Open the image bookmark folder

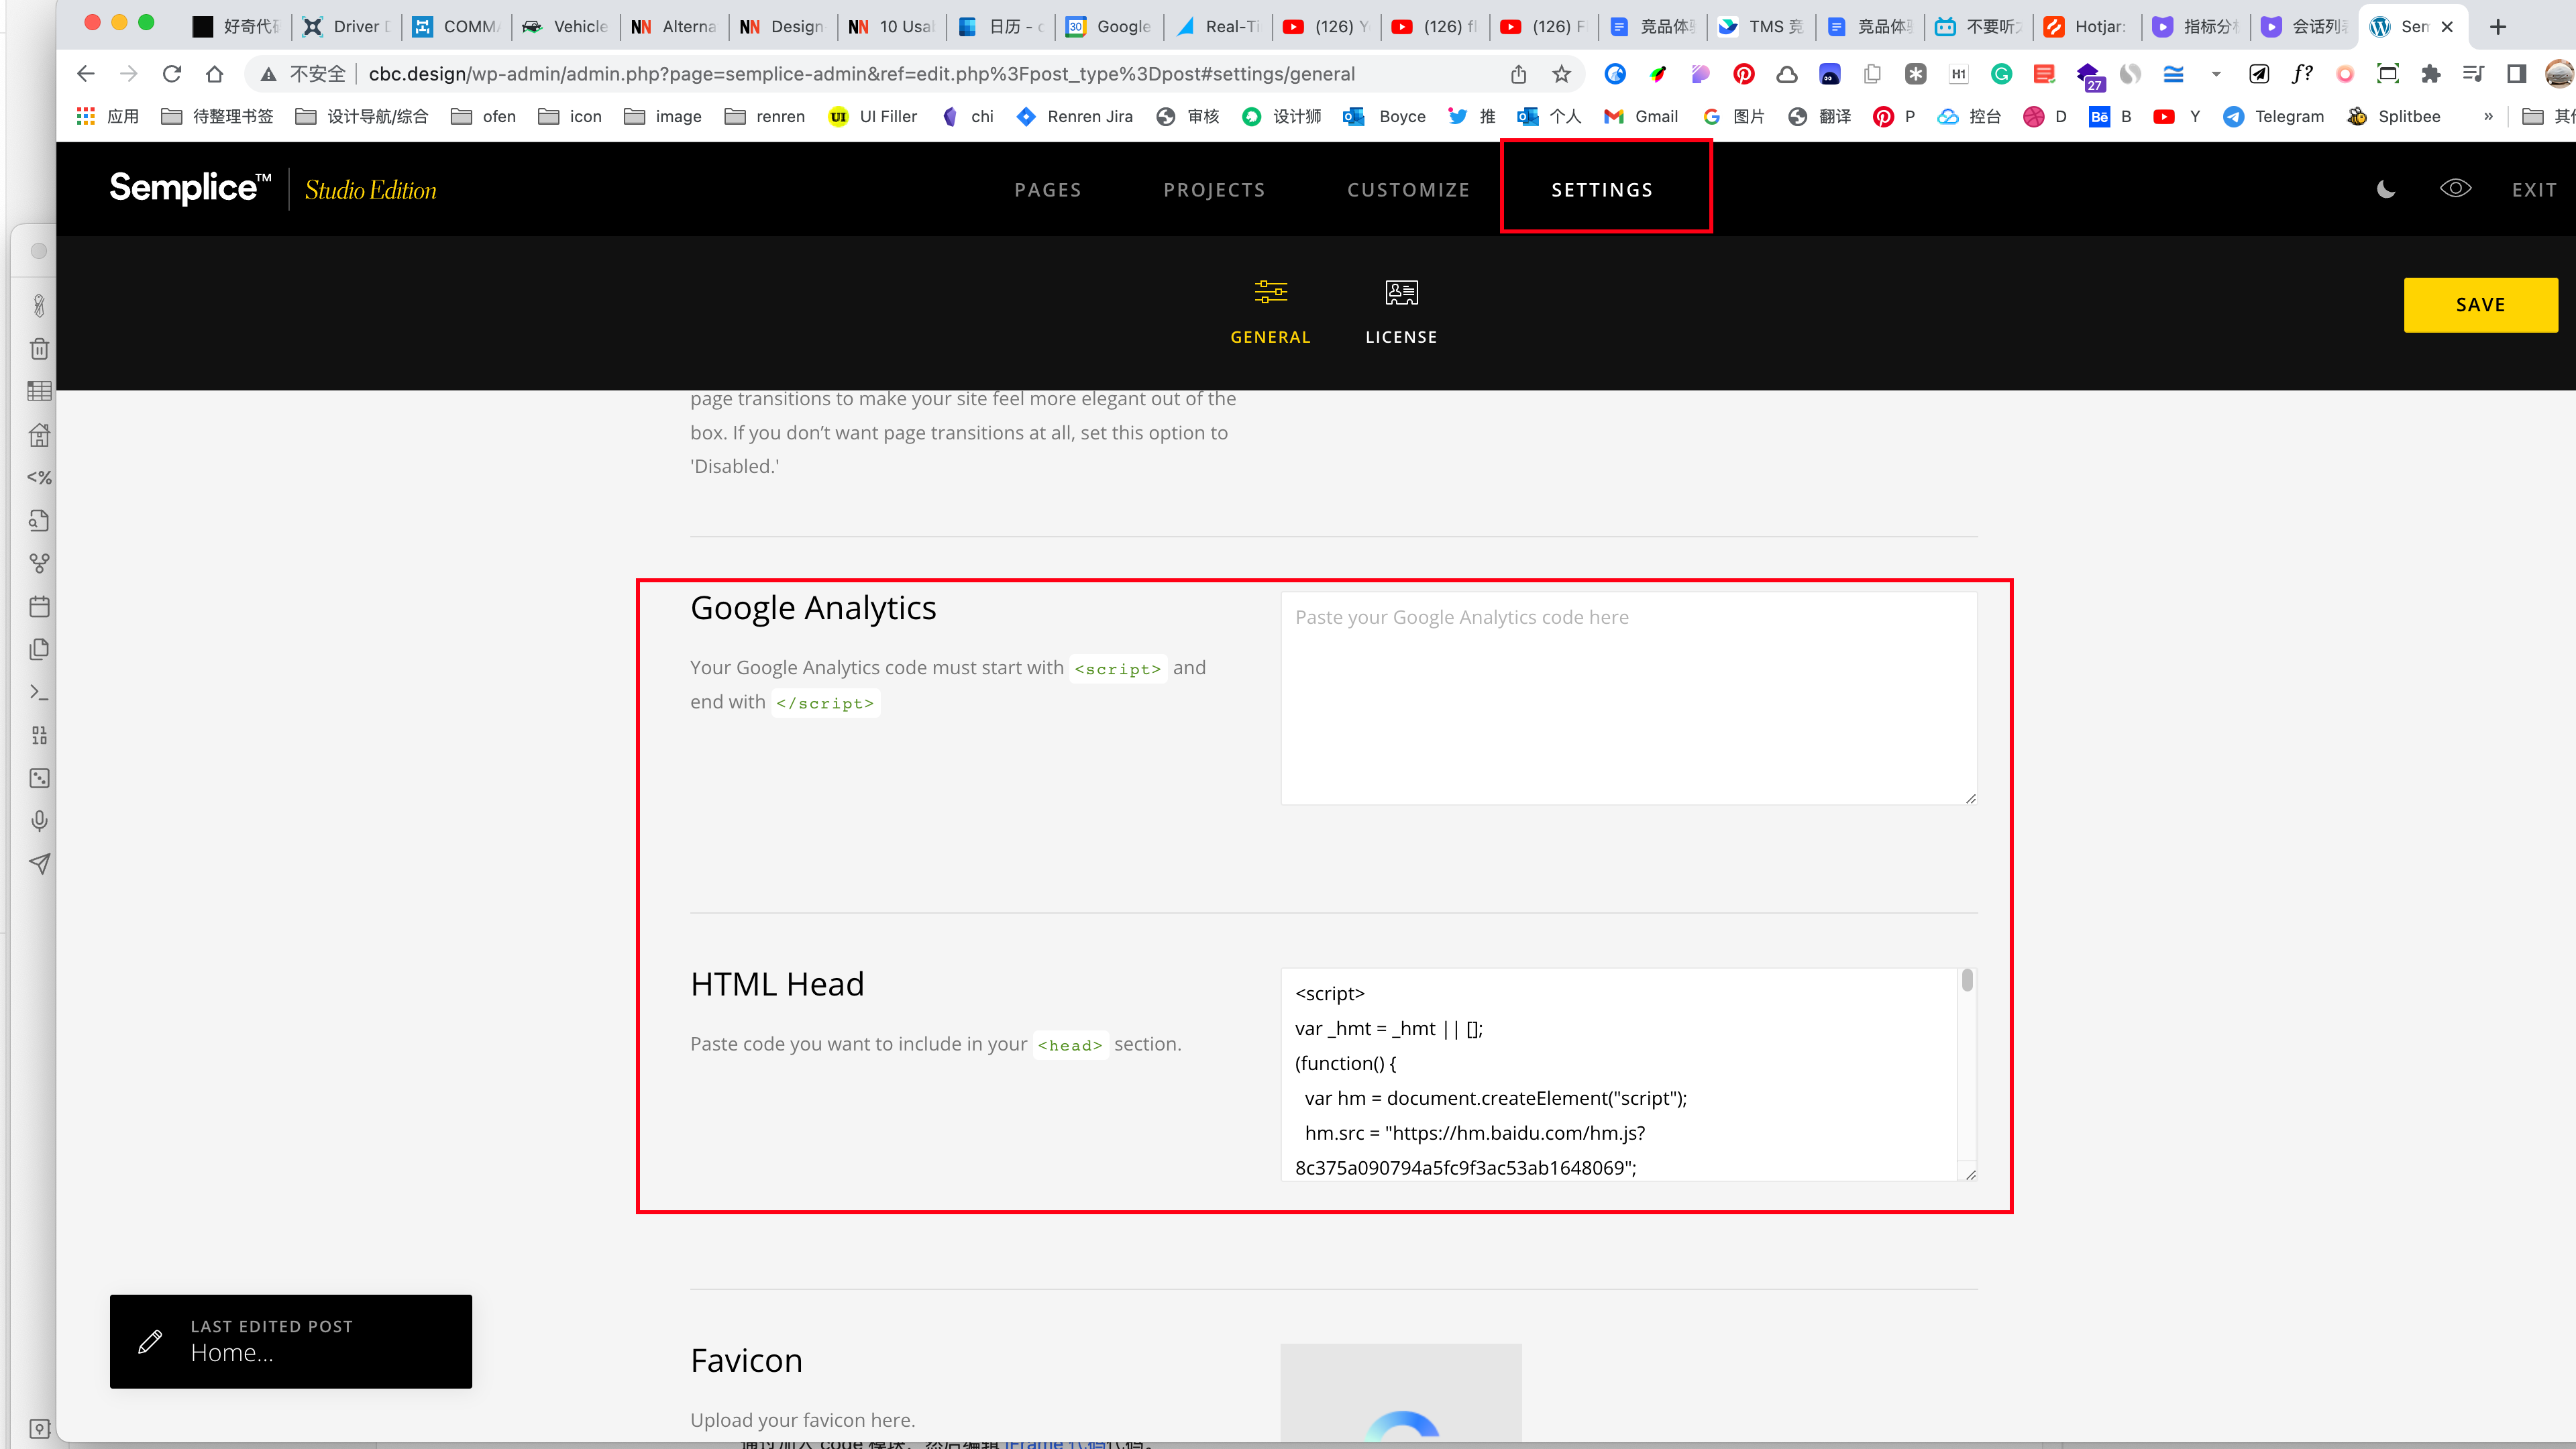coord(663,117)
